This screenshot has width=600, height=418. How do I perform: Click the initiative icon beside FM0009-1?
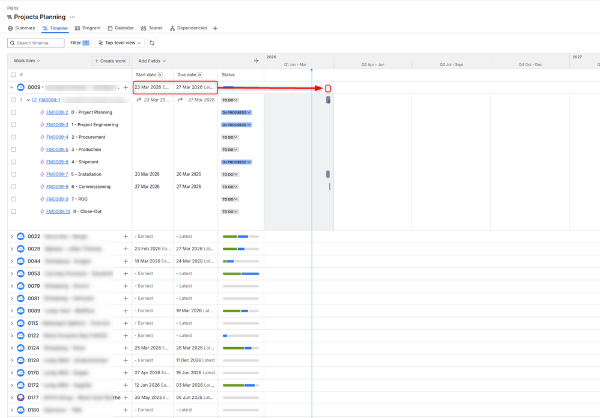(x=35, y=100)
